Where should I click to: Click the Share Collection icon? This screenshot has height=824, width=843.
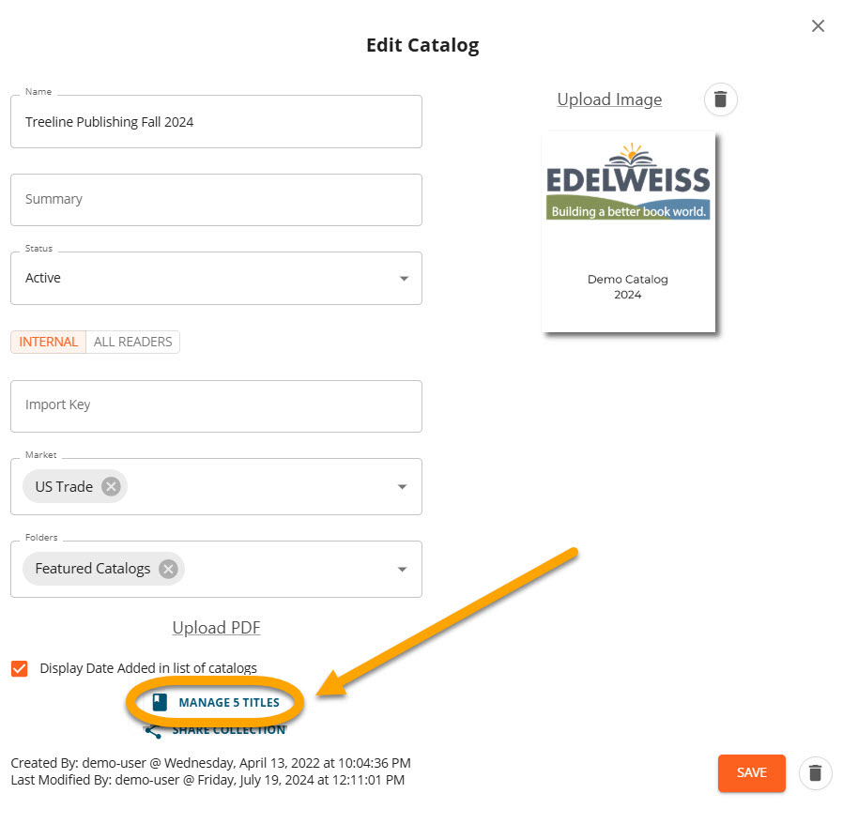coord(152,730)
